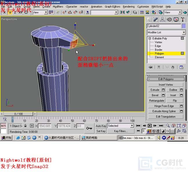Open Render Scene dialog icon
The image size is (188, 172).
161,12
